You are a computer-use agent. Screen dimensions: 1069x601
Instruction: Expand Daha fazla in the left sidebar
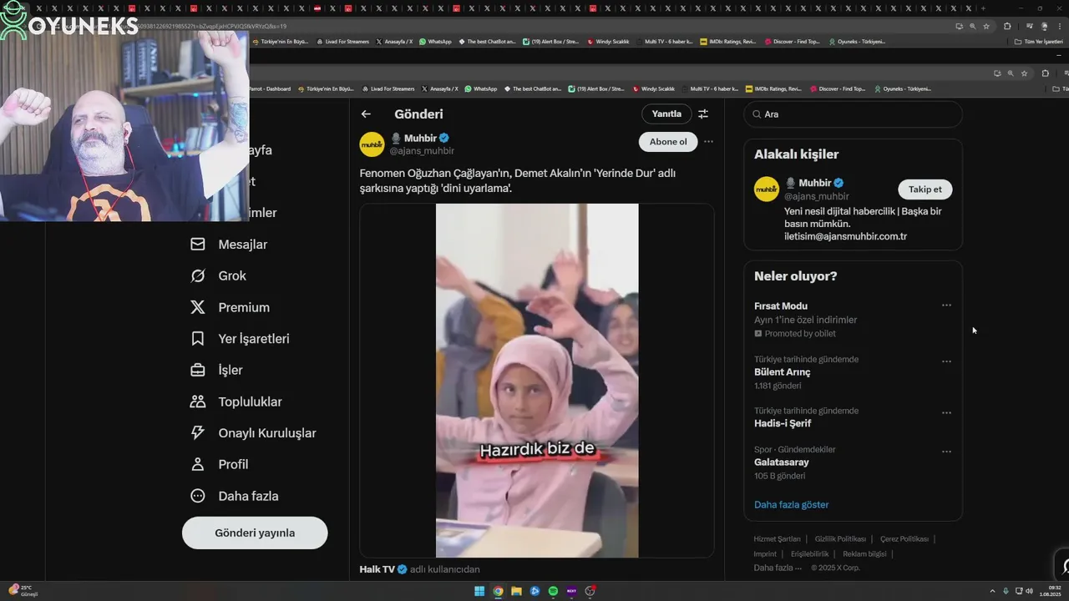(236, 496)
